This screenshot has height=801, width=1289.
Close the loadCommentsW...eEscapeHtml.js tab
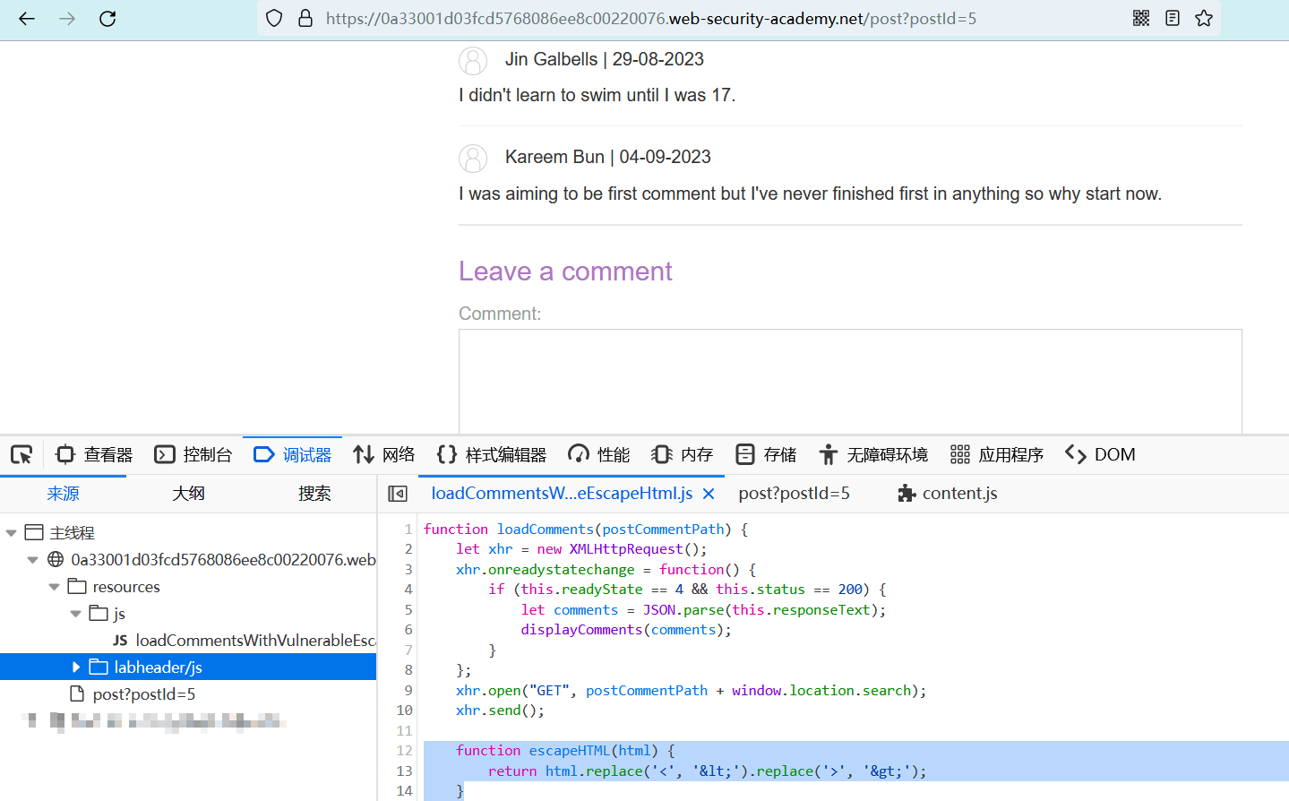coord(709,494)
